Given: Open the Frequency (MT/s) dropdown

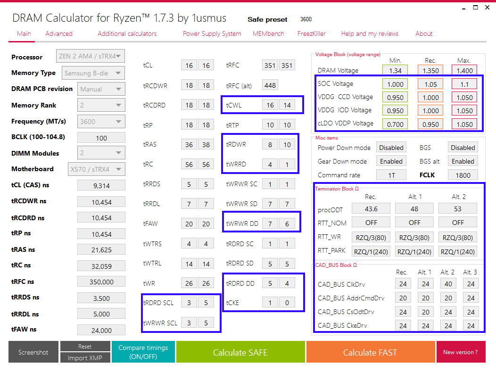Looking at the screenshot, I should coord(101,122).
